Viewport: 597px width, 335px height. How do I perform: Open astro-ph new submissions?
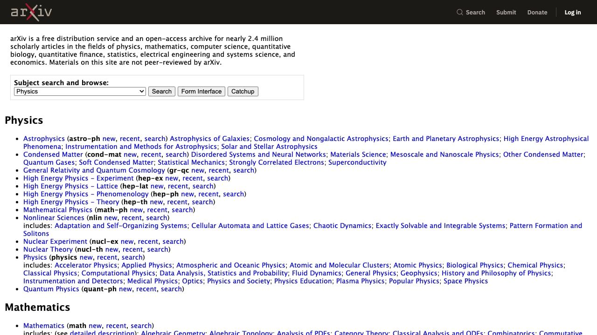tap(109, 139)
